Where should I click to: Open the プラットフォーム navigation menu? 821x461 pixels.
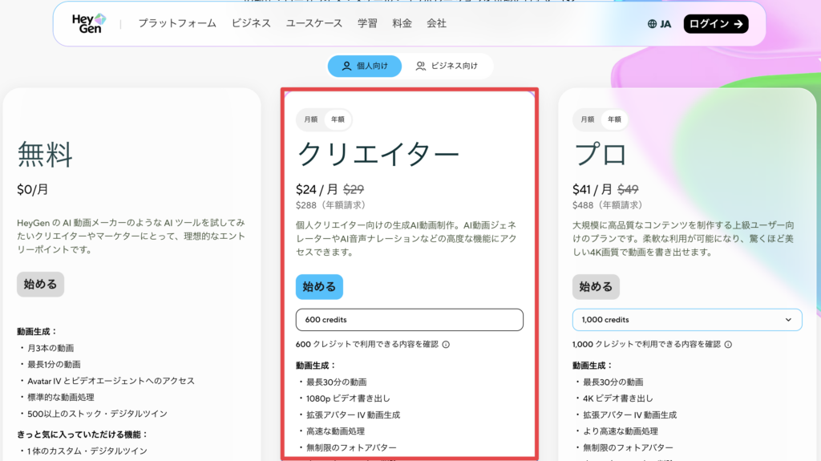(x=177, y=23)
